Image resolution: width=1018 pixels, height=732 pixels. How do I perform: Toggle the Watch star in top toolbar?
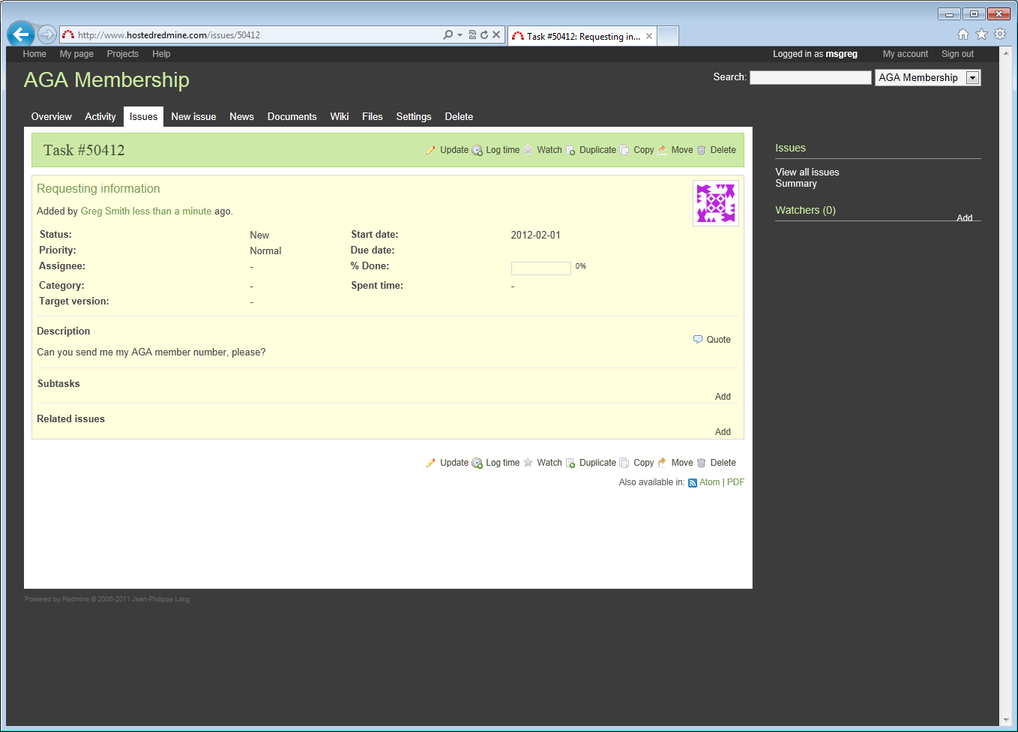pyautogui.click(x=528, y=150)
